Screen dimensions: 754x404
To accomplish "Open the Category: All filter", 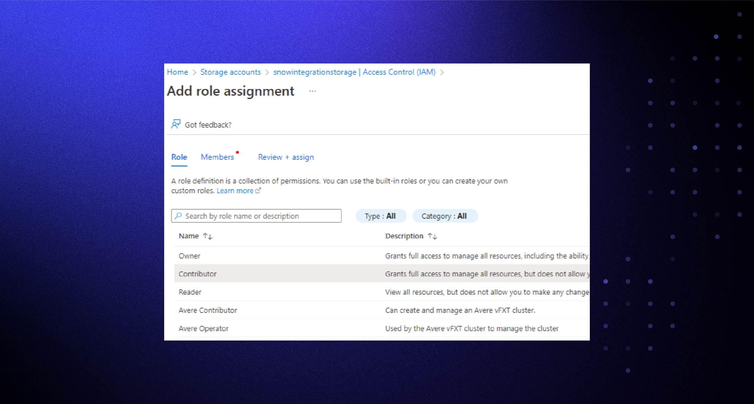I will pos(445,216).
